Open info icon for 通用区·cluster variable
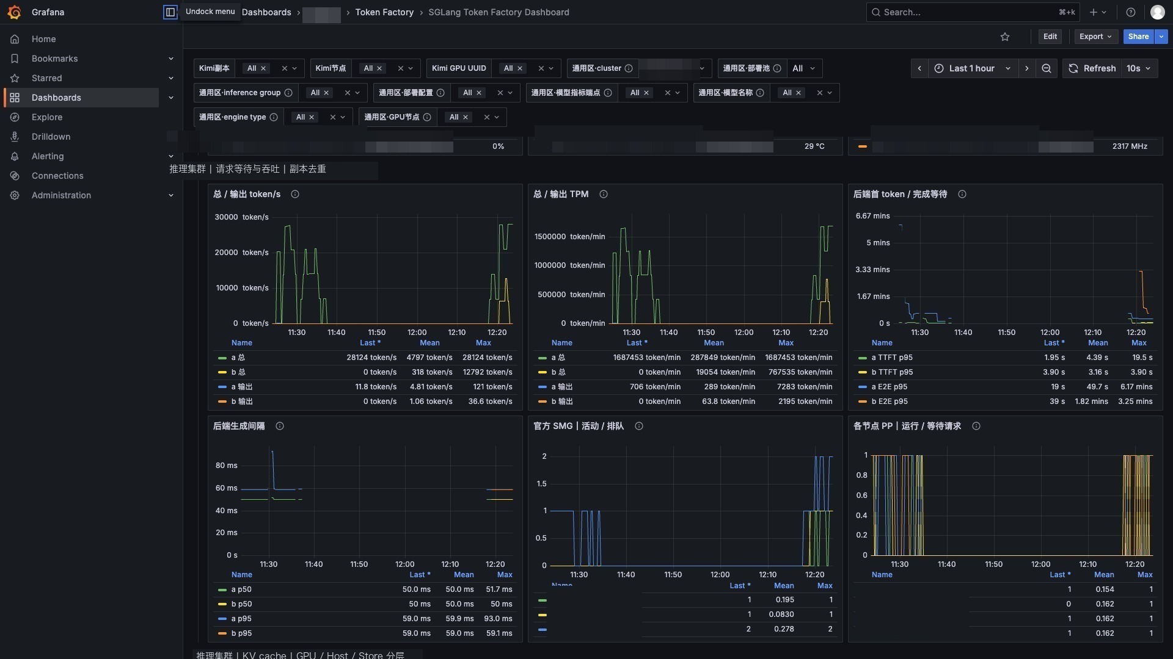This screenshot has width=1173, height=659. tap(629, 68)
